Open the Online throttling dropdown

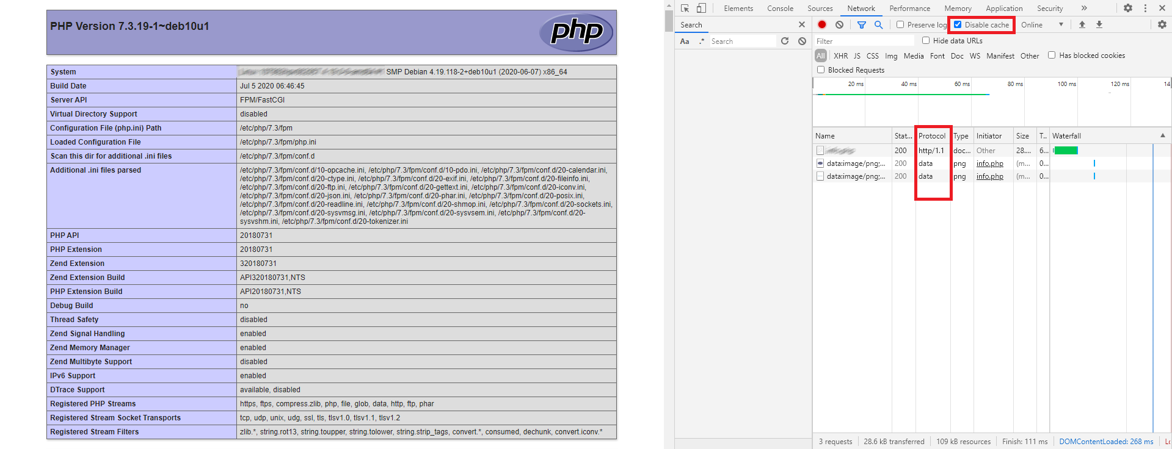click(1043, 24)
